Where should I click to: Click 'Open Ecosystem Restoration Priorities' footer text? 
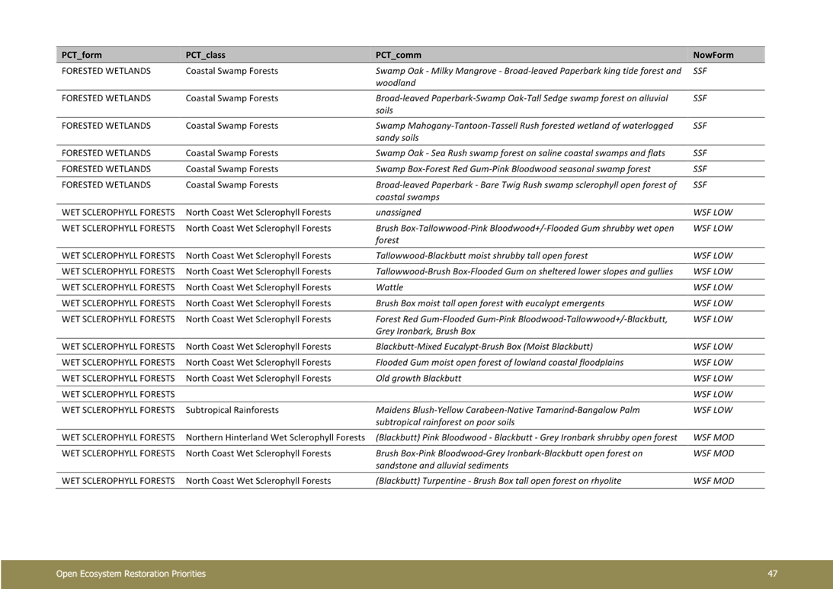(x=130, y=574)
